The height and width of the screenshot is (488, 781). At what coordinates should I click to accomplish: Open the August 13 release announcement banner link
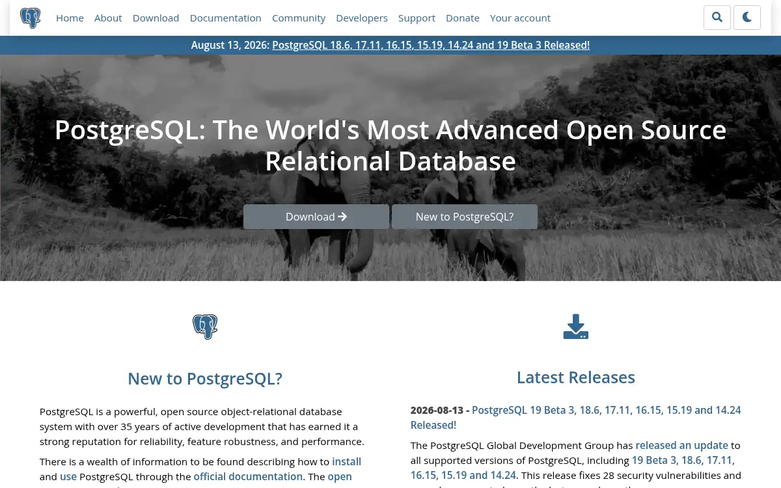coord(431,45)
